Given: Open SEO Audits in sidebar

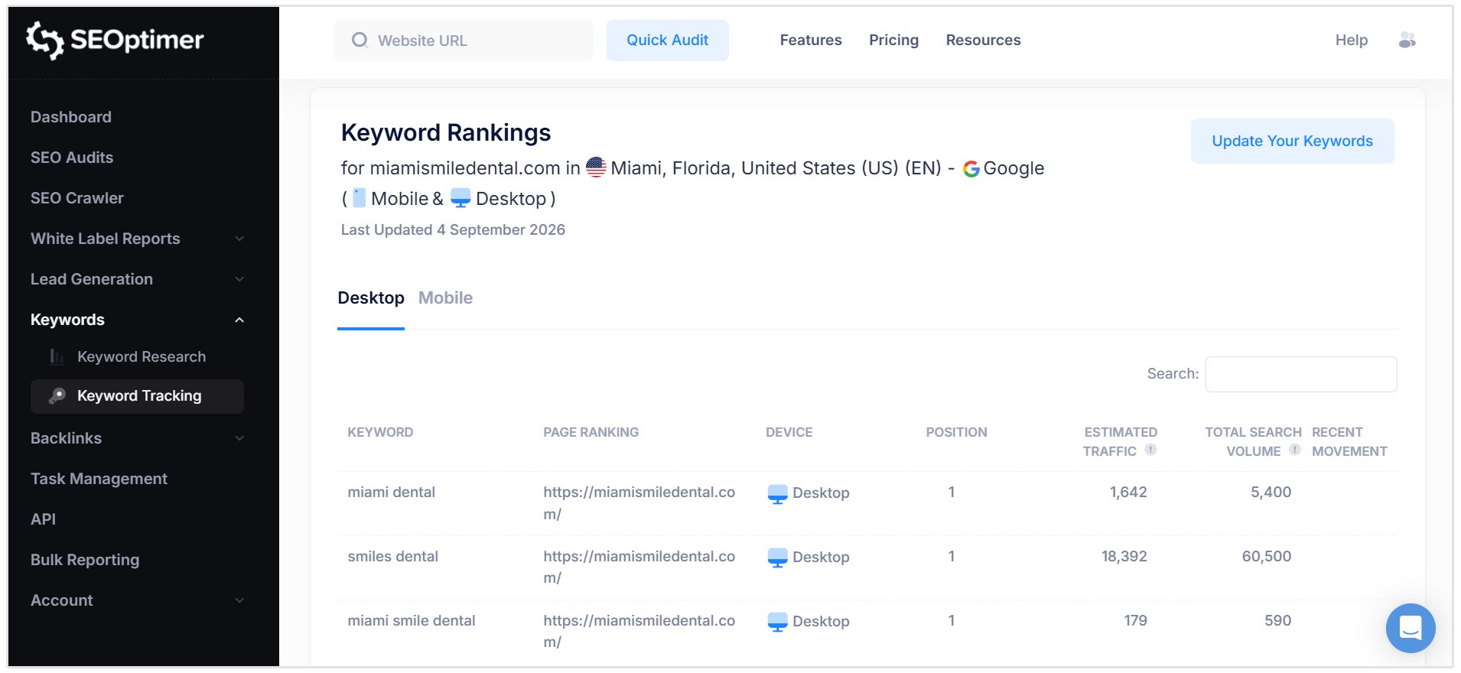Looking at the screenshot, I should coord(72,158).
